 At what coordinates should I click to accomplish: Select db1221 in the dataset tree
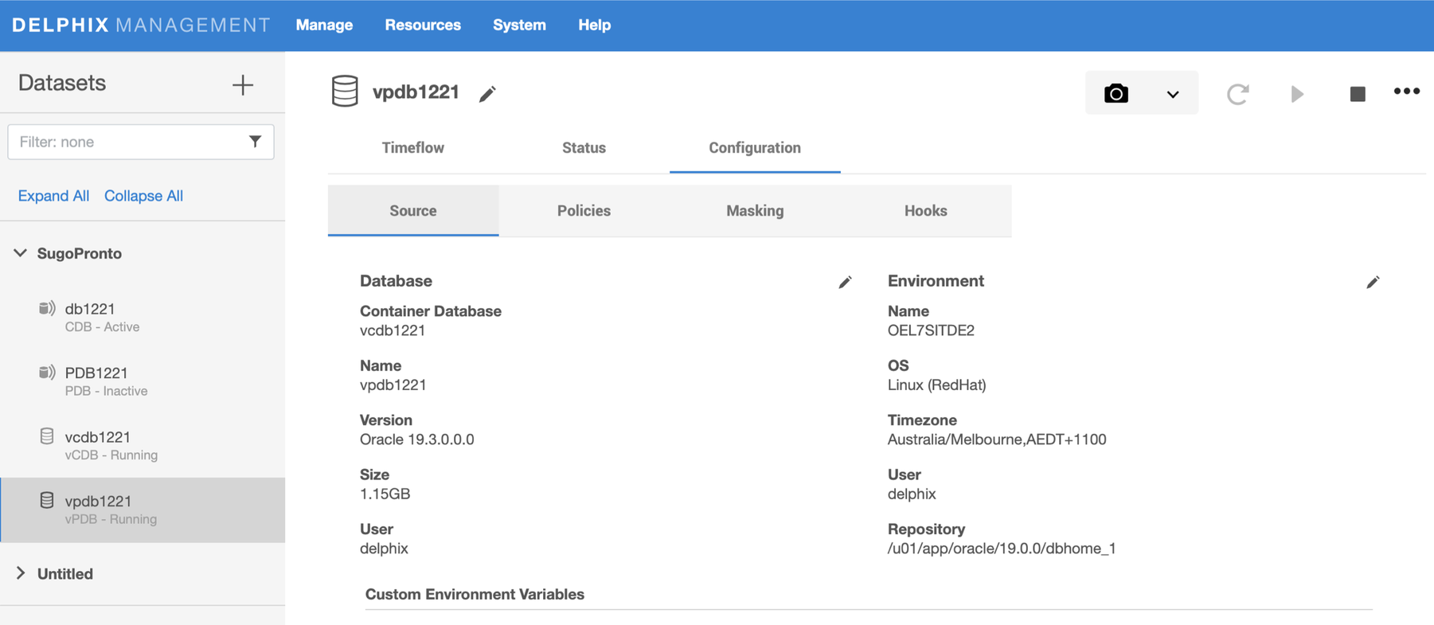143,317
